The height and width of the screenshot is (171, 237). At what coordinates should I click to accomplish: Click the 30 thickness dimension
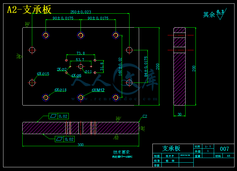pos(179,114)
